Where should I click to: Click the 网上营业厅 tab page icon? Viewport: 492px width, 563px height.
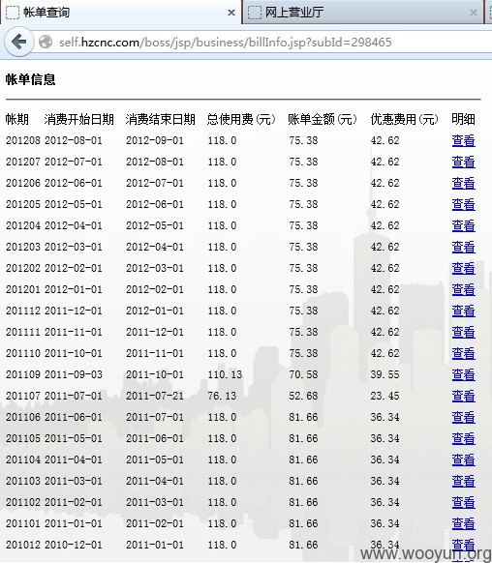255,13
